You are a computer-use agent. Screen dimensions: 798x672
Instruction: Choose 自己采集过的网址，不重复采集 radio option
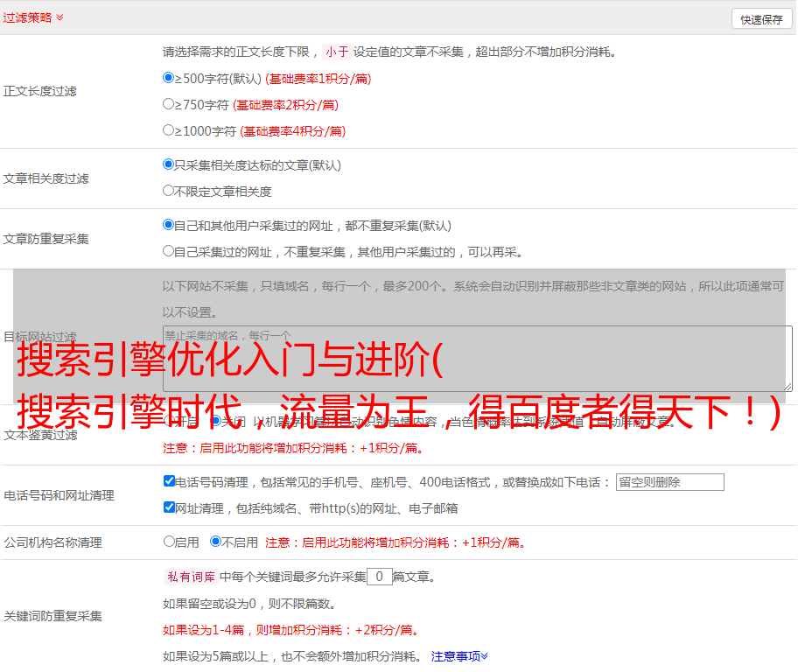coord(169,251)
